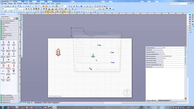The height and width of the screenshot is (109, 194).
Task: Expand the ГДЗС stencil
Action: click(x=9, y=25)
